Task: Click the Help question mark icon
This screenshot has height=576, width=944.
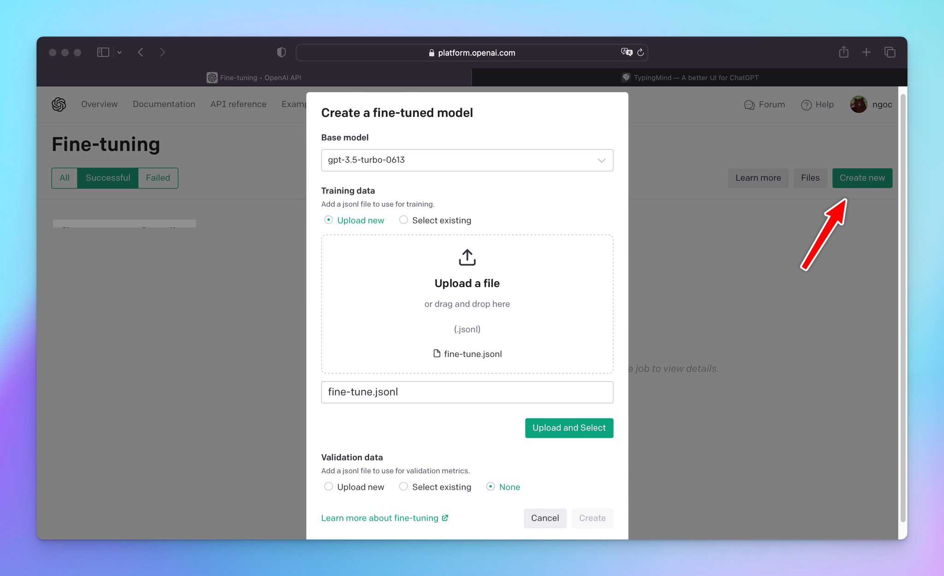Action: (806, 105)
